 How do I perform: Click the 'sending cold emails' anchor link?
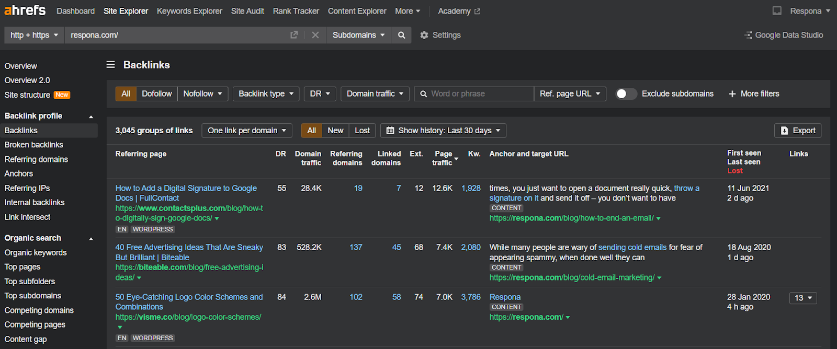coord(632,248)
